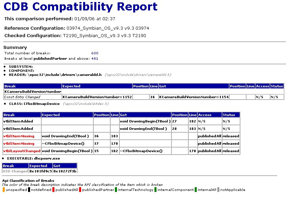The image size is (289, 197).
Task: Click the expected UID 0x101fd9c5
Action: tap(41, 171)
